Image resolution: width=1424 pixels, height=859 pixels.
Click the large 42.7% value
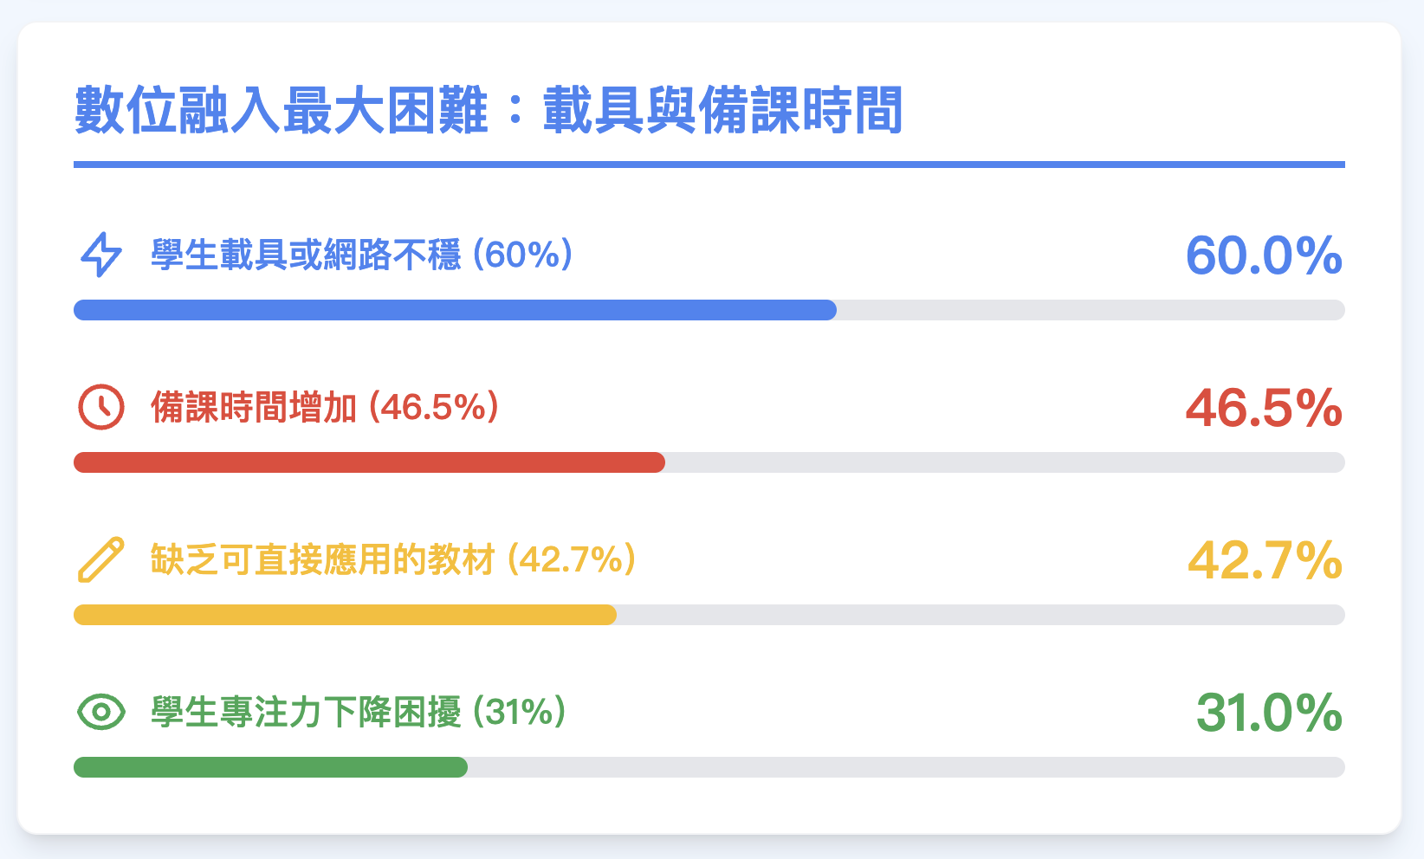pos(1265,560)
